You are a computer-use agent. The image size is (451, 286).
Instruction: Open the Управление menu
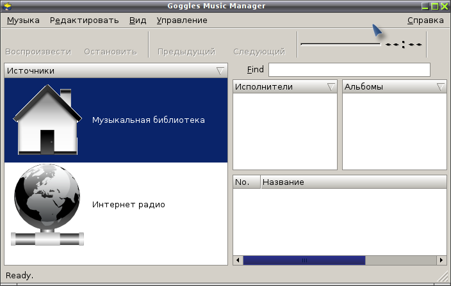click(182, 20)
